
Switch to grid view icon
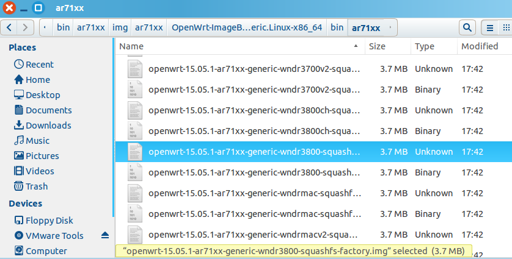506,27
